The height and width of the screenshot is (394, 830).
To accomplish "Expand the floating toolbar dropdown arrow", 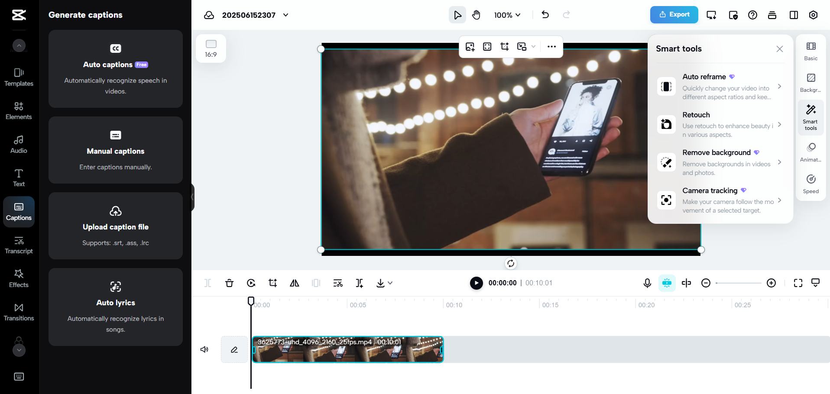I will pos(534,47).
